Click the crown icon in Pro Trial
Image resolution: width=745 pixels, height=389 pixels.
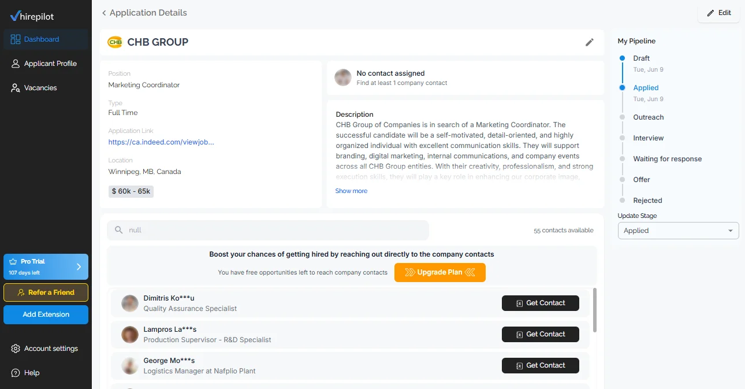pos(13,261)
